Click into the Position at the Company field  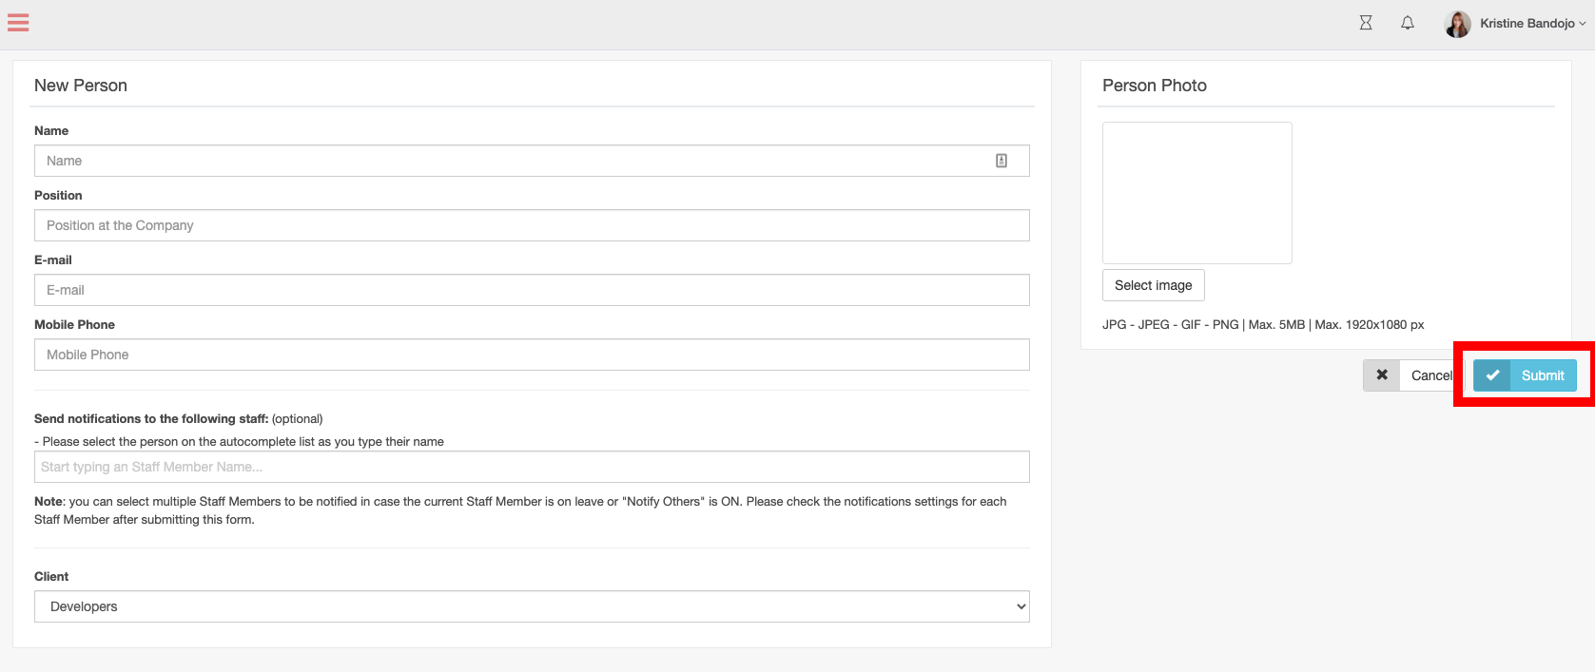coord(532,225)
